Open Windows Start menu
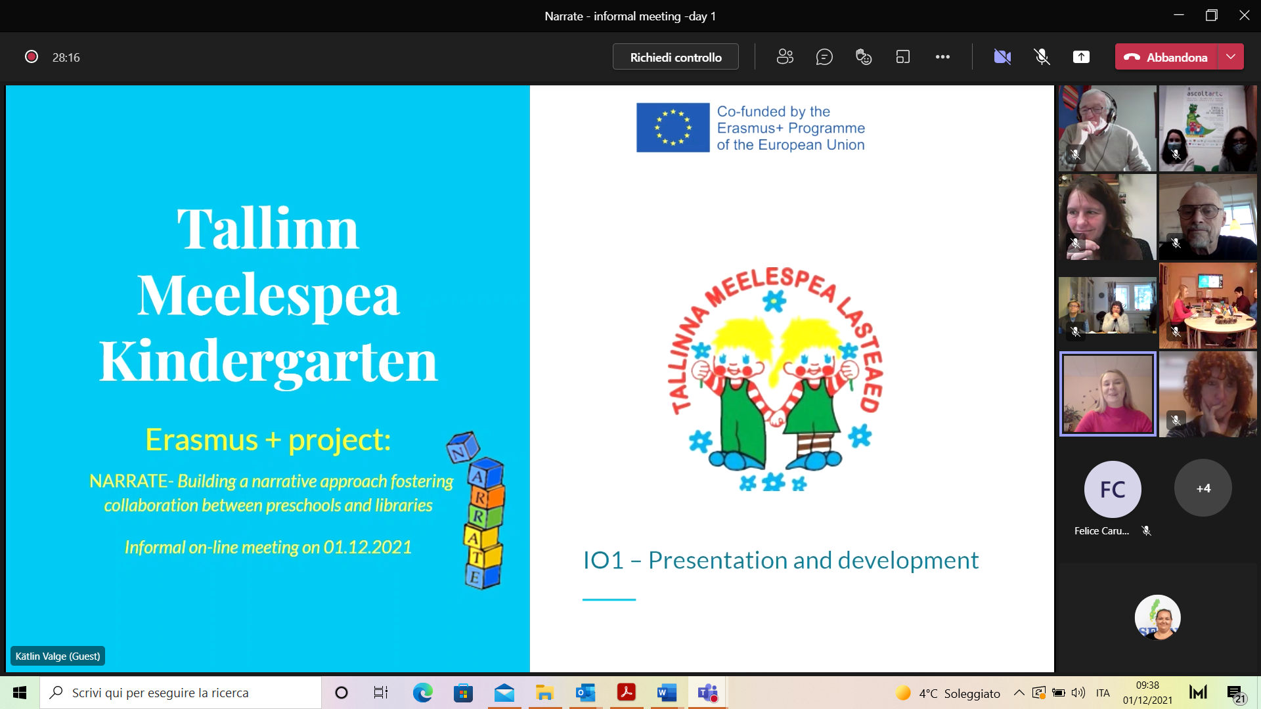1261x709 pixels. point(20,693)
